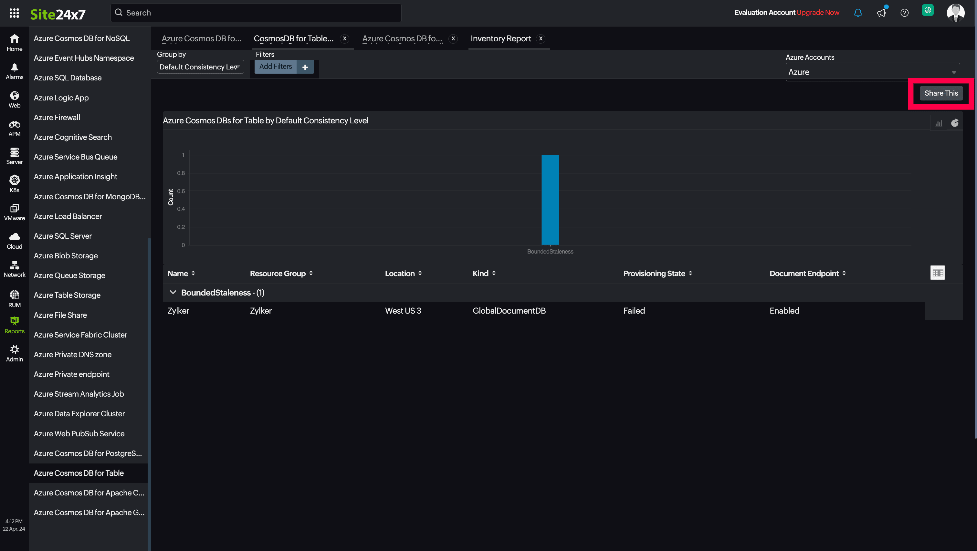
Task: Select Azure Cosmos DB for PostgreS menu item
Action: tap(88, 453)
